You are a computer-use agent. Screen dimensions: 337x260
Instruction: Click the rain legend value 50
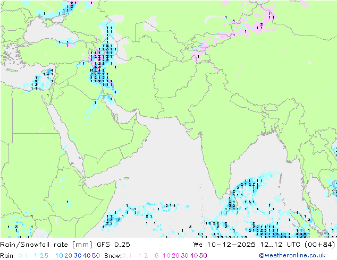[96, 256]
